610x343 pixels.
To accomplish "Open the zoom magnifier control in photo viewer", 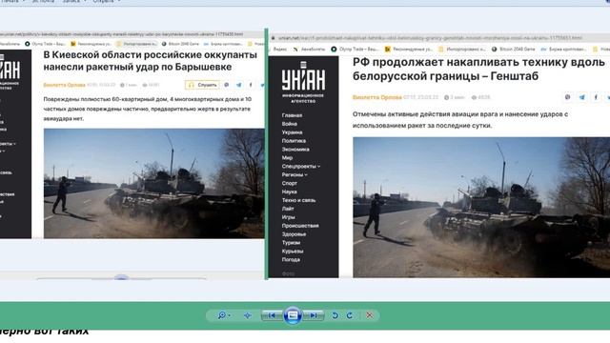I will pos(224,315).
